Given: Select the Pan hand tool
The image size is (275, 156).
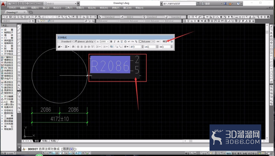Looking at the screenshot, I should 59,17.
